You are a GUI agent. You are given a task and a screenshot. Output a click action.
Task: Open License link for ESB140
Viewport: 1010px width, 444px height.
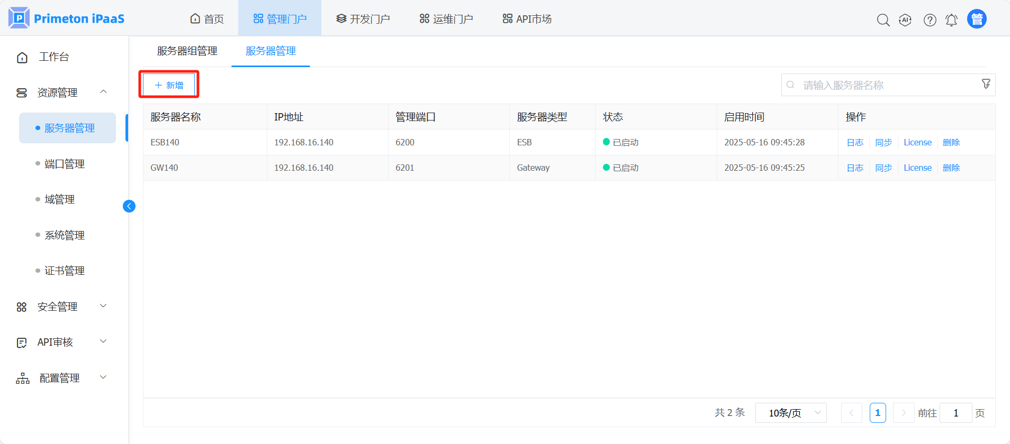coord(917,143)
